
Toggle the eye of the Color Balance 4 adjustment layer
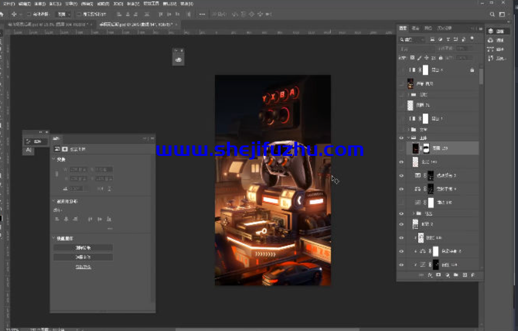[x=401, y=189]
